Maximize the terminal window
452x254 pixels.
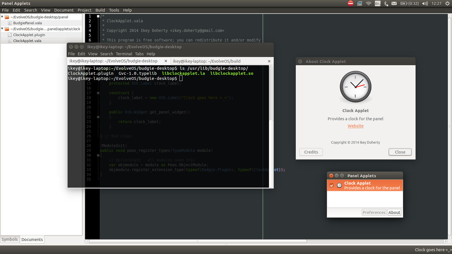tap(82, 47)
